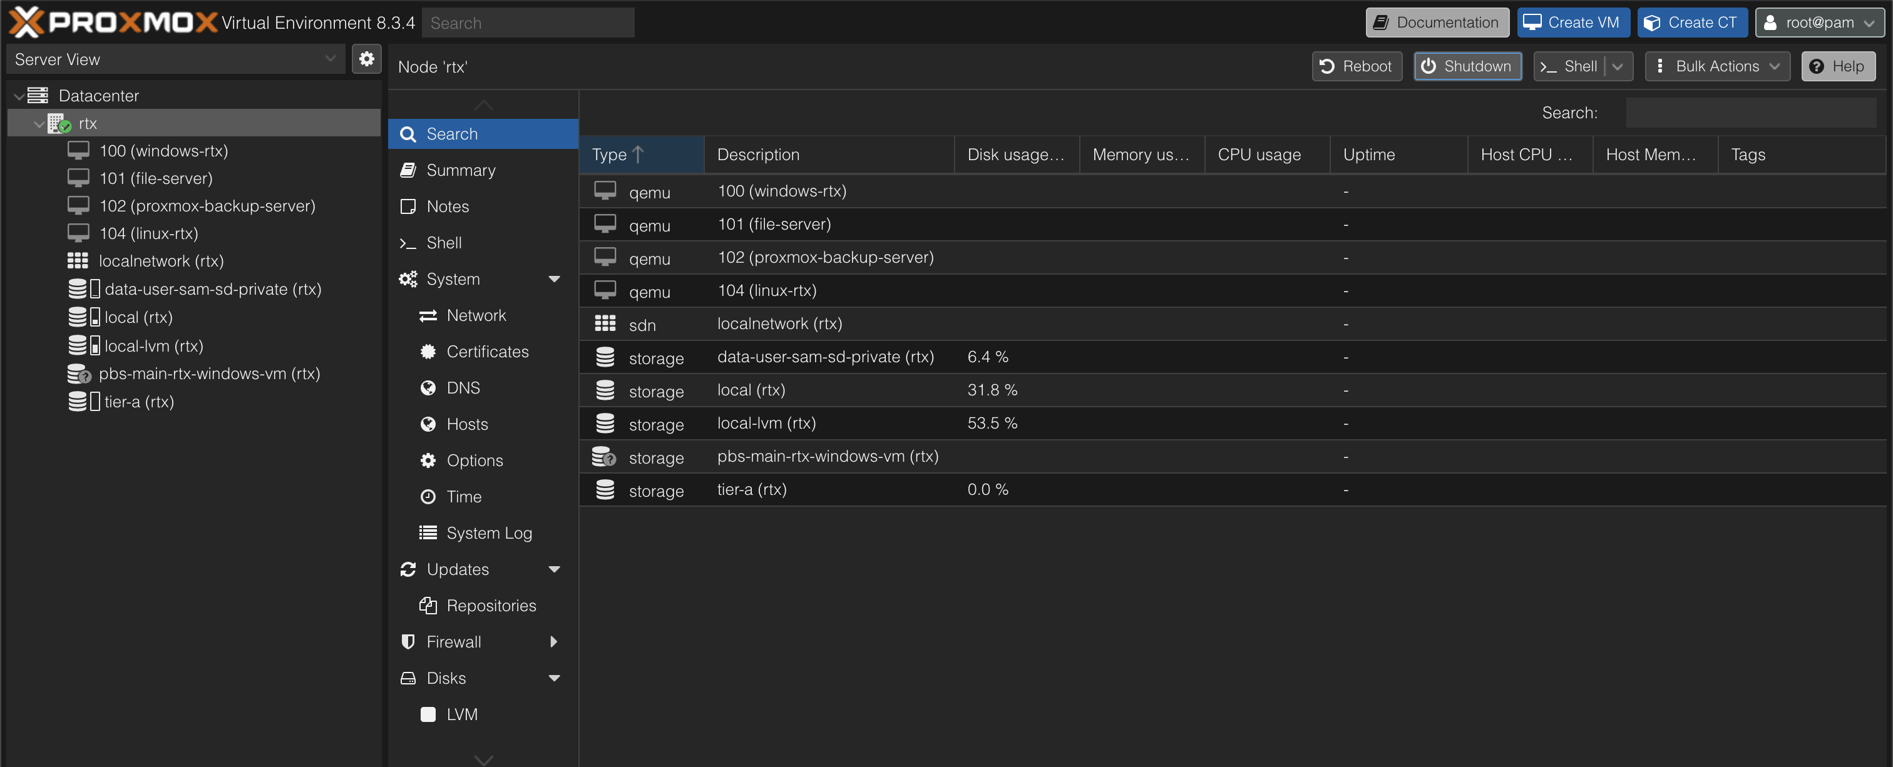Click the Proxmox logo in header
Screen dimensions: 1893x767
point(113,22)
